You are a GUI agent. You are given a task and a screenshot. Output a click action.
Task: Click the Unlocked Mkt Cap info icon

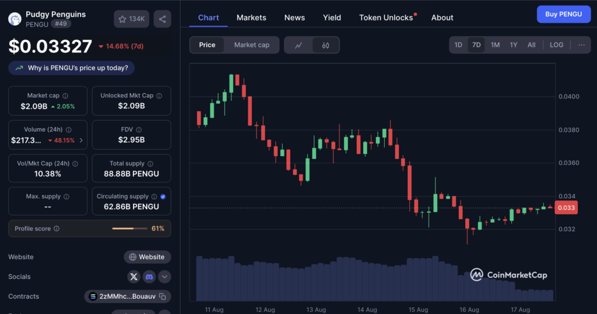(159, 96)
